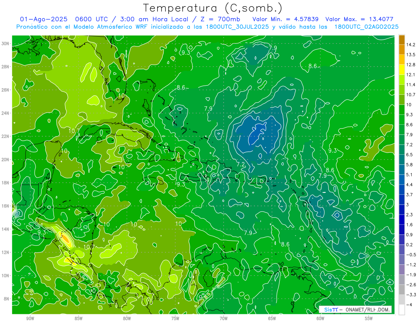
Task: Click the colorbar label '4.4'
Action: pyautogui.click(x=410, y=184)
